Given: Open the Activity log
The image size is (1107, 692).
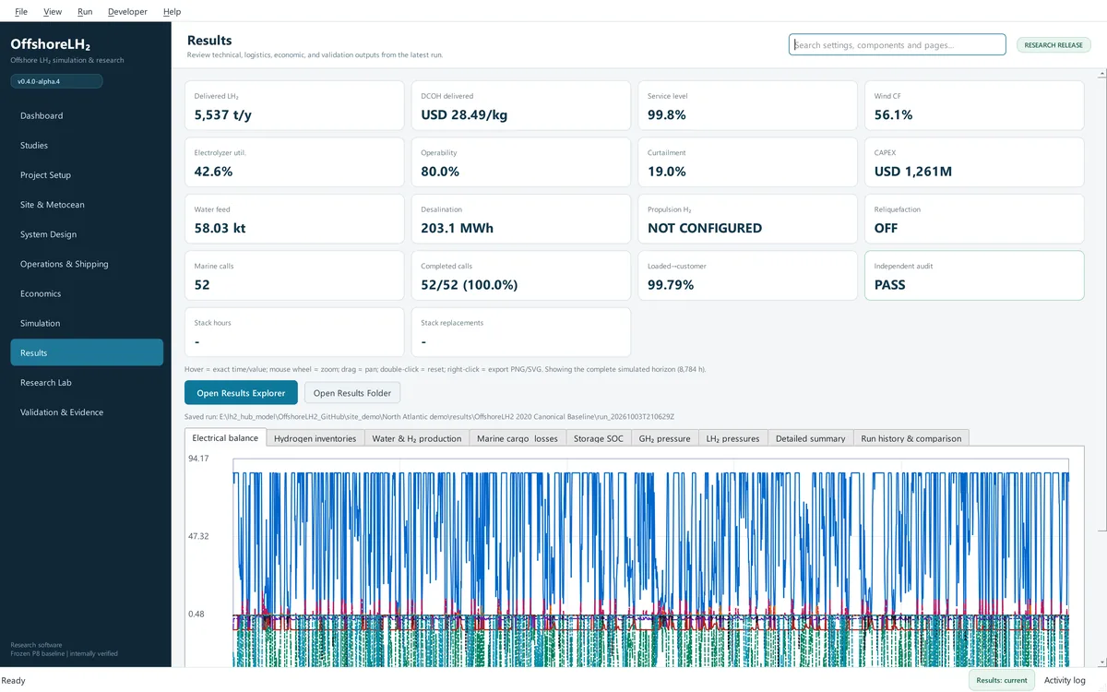Looking at the screenshot, I should [1065, 680].
